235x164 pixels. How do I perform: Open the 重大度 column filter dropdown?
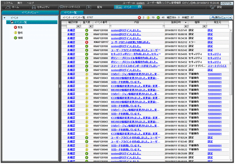(90, 26)
